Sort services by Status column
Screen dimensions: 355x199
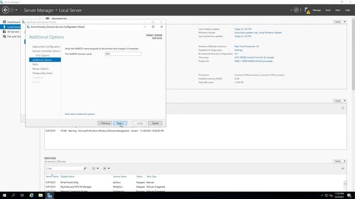click(139, 176)
